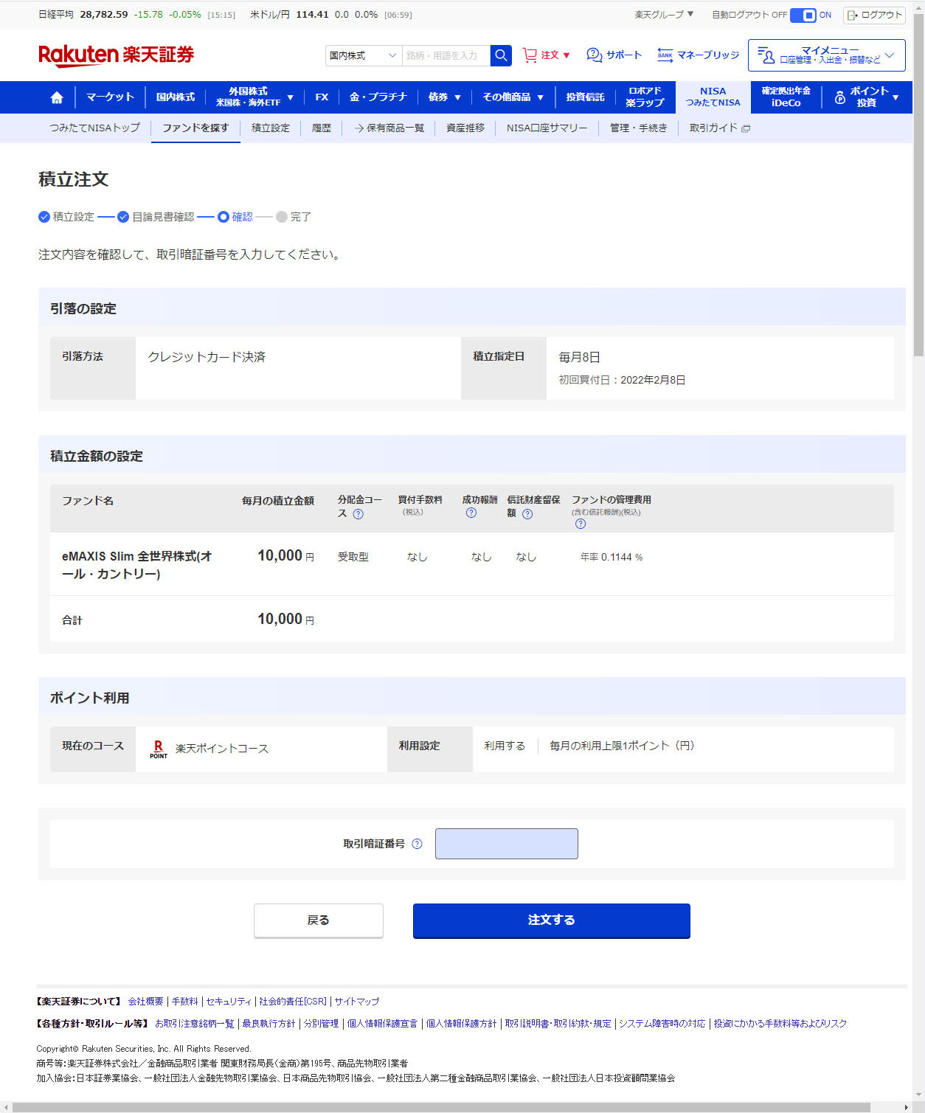
Task: Click the home icon in navigation bar
Action: [57, 97]
